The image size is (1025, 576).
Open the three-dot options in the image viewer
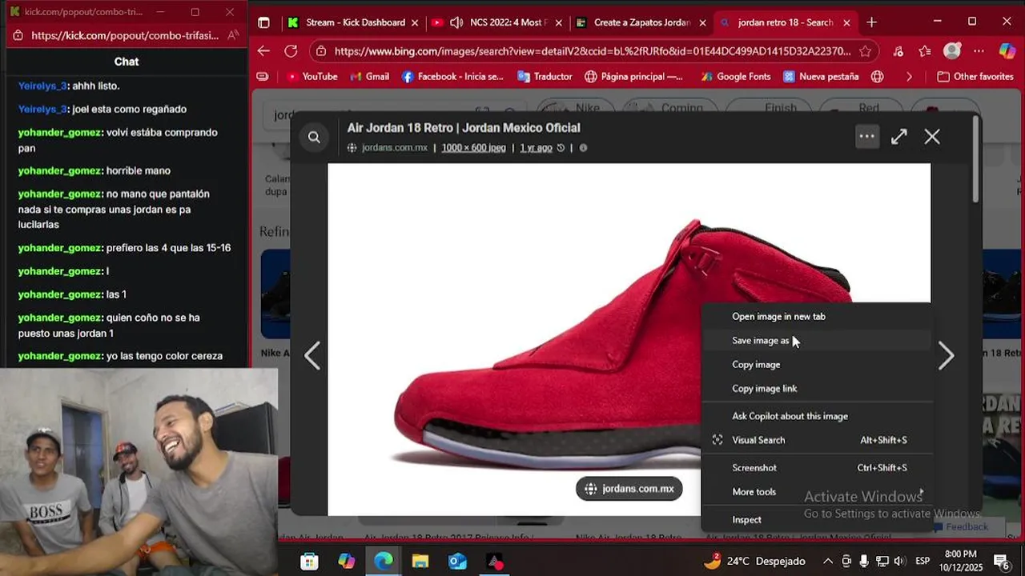click(x=866, y=137)
